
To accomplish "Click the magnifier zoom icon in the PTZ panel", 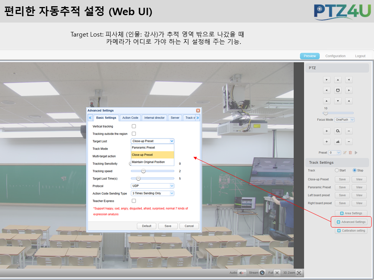I will click(338, 131).
